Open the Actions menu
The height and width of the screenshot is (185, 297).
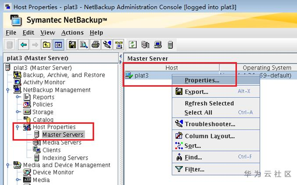click(72, 33)
